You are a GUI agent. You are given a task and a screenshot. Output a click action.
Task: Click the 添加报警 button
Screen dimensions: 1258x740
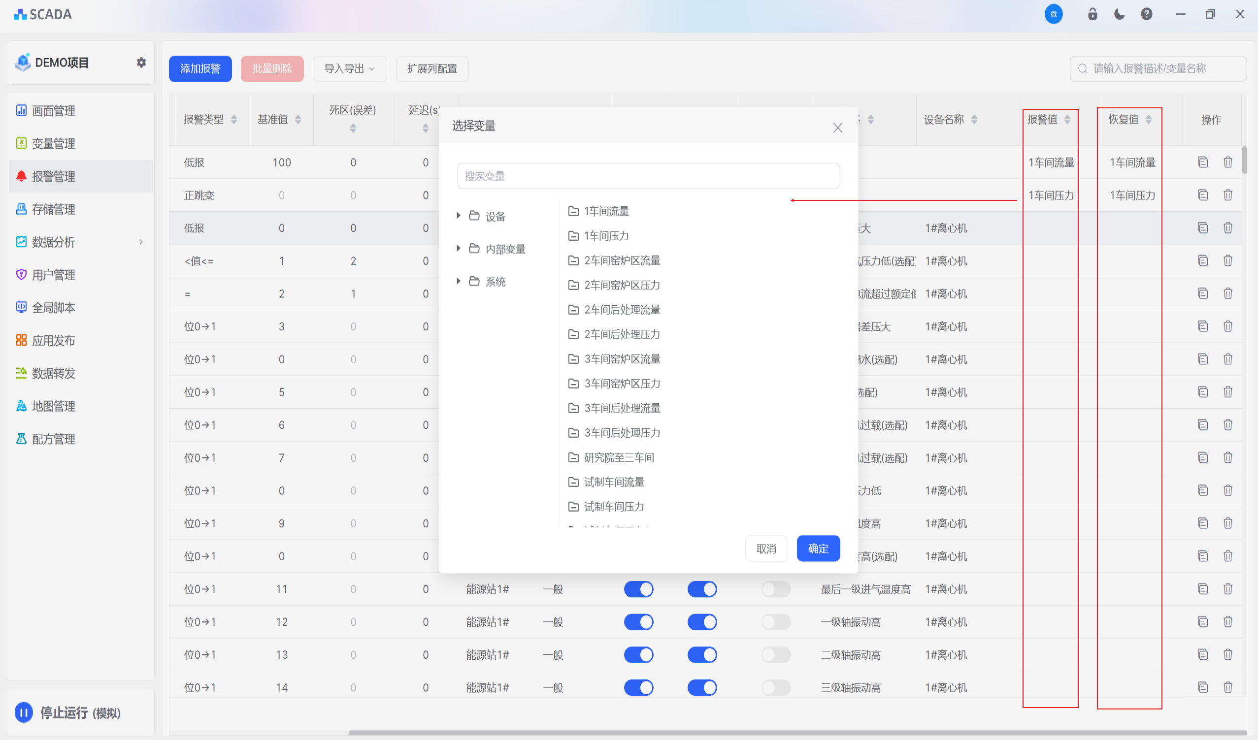200,68
